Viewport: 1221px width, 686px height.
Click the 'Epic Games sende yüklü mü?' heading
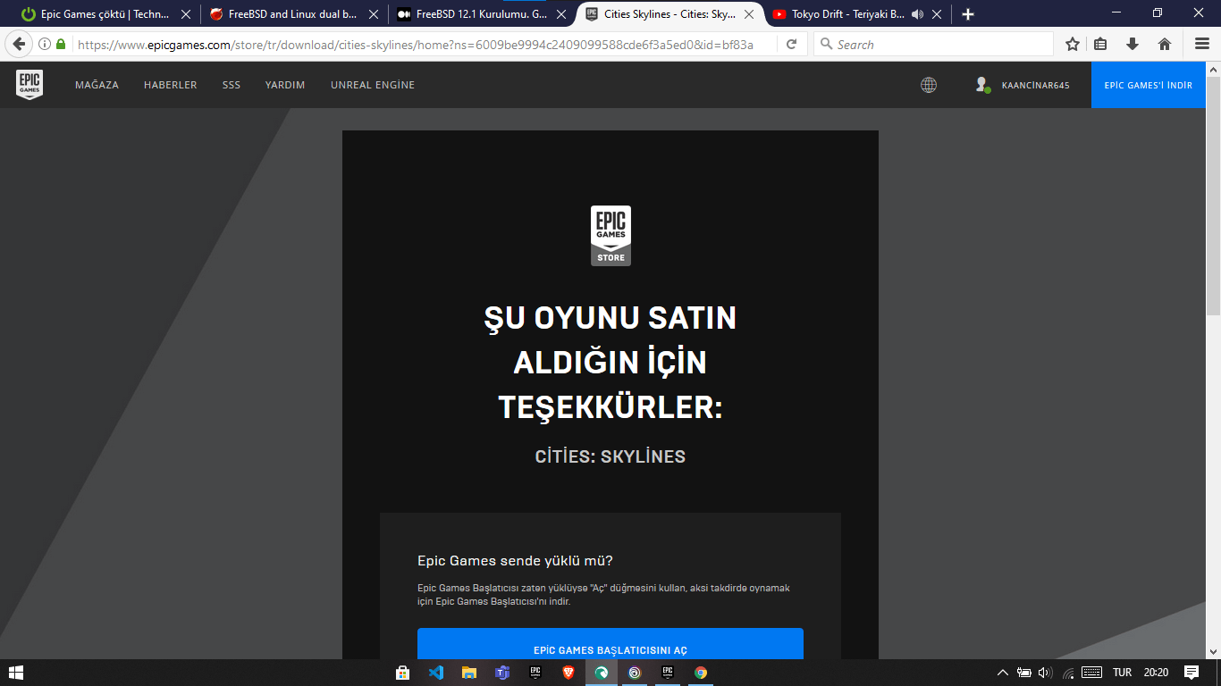click(x=515, y=561)
